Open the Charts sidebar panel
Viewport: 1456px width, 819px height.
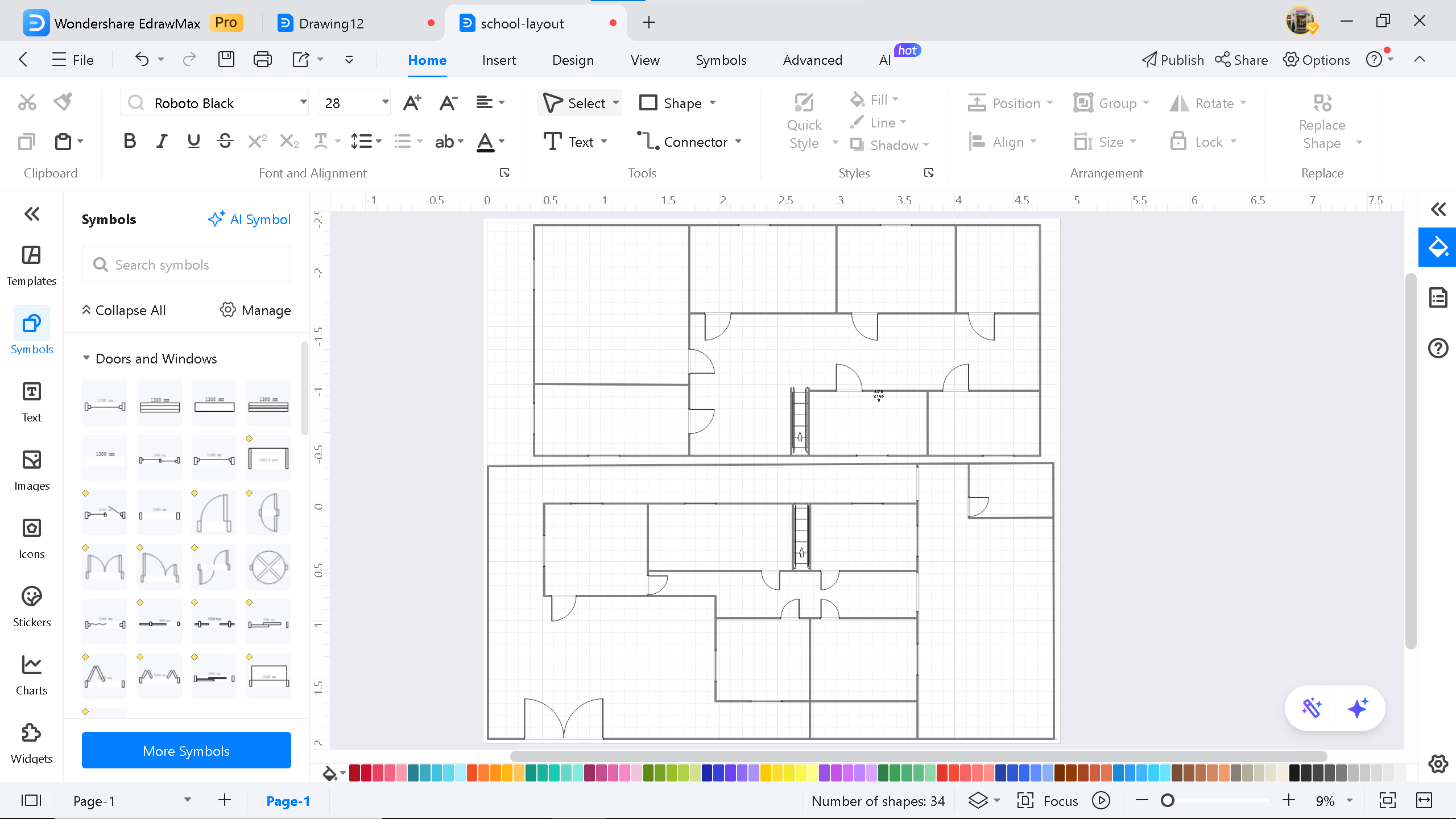[32, 675]
